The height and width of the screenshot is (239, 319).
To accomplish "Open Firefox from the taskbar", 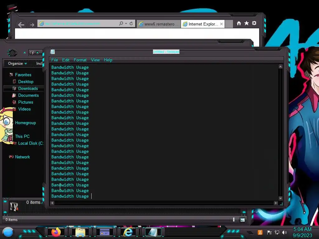I will pos(56,232).
